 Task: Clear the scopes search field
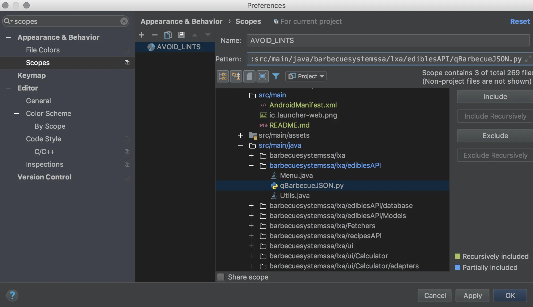(x=124, y=21)
